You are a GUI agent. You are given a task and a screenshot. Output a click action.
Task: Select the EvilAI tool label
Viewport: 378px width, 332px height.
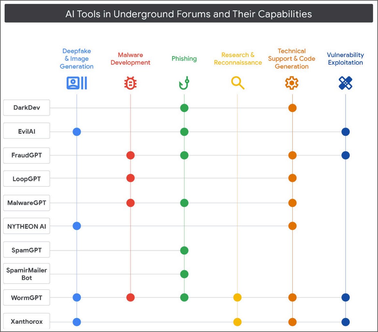pyautogui.click(x=27, y=131)
